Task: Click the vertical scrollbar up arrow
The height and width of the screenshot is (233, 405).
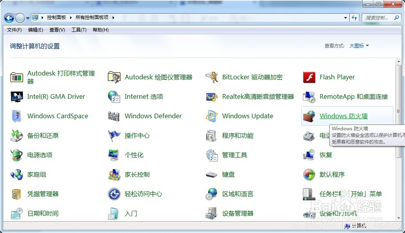Action: [399, 61]
